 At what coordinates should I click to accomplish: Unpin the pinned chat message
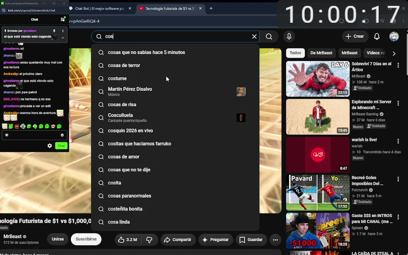point(54,31)
